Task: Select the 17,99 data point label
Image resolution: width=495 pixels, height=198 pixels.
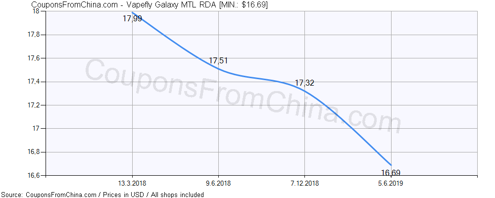Action: click(x=132, y=19)
